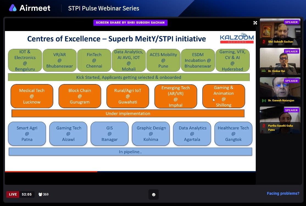Screen dimensions: 306x206
Task: Click the FinTech @ Chennai box
Action: point(94,60)
